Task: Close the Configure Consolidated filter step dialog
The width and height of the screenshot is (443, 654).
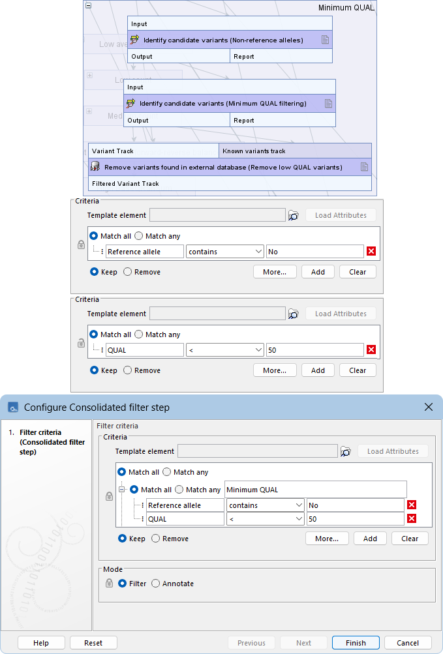Action: (x=429, y=407)
